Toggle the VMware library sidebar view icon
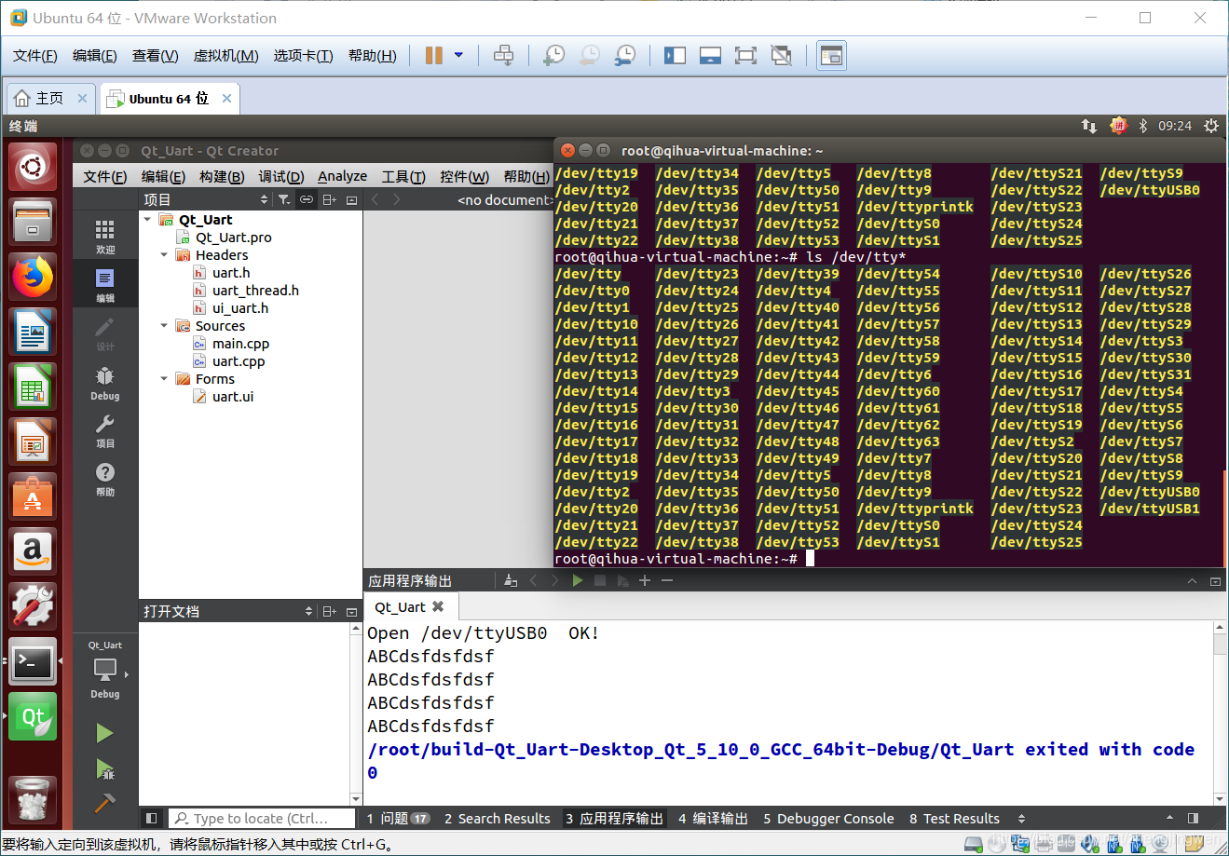1229x856 pixels. point(675,56)
